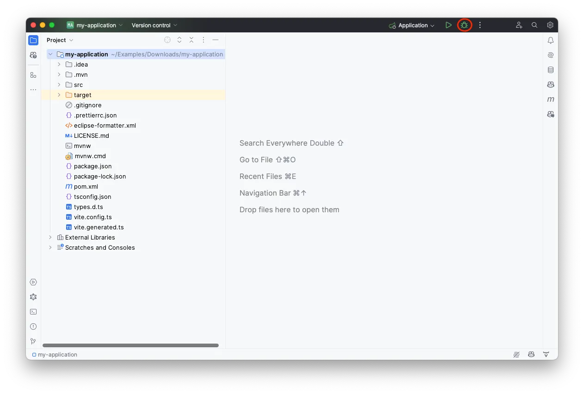Viewport: 584px width, 394px height.
Task: Open the Notifications bell panel
Action: [550, 40]
